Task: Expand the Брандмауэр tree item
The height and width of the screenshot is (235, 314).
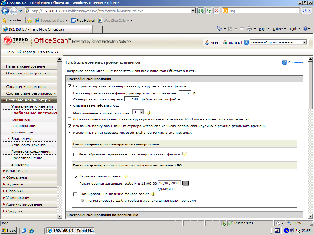Action: coord(9,139)
